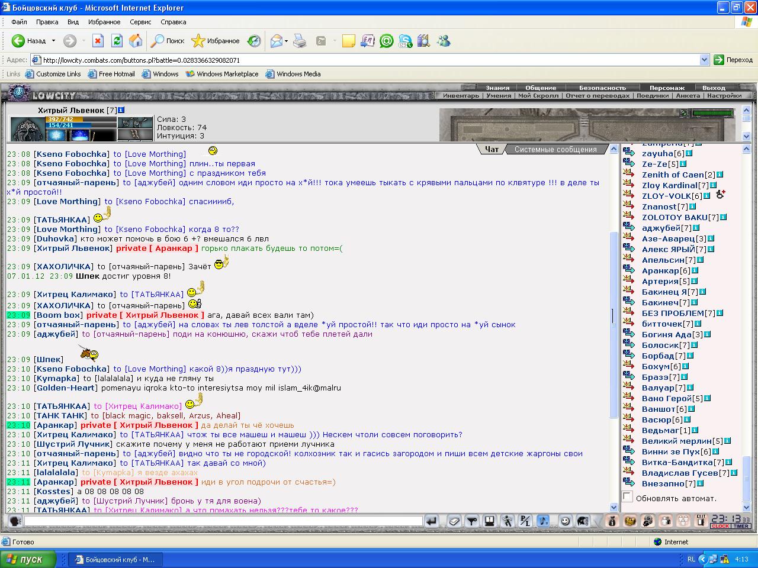Image resolution: width=758 pixels, height=568 pixels.
Task: Enable Обновлять автомат. checkbox
Action: [x=628, y=497]
